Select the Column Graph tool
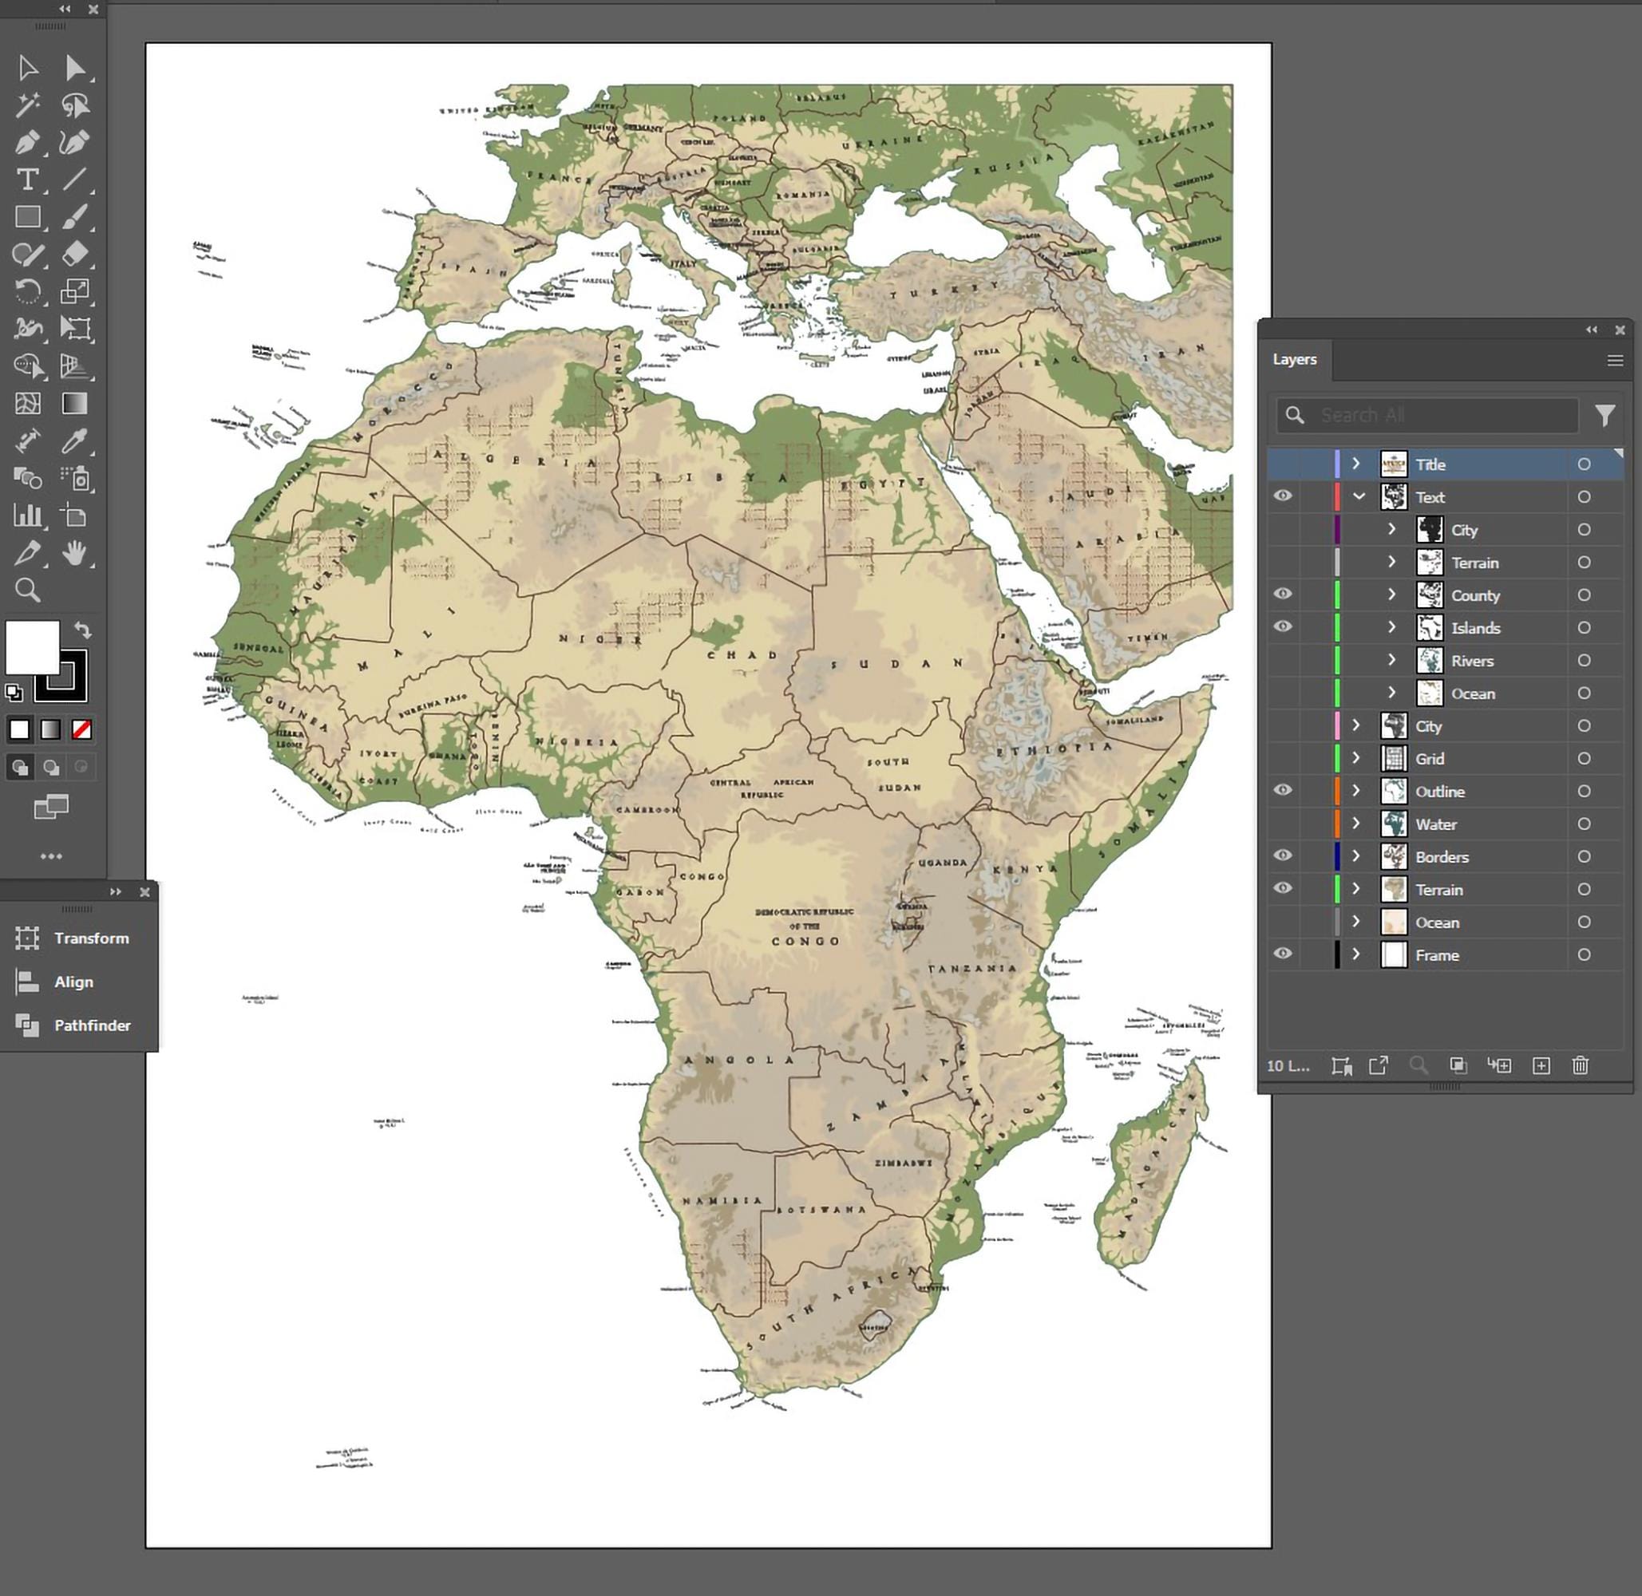The width and height of the screenshot is (1642, 1596). coord(28,515)
